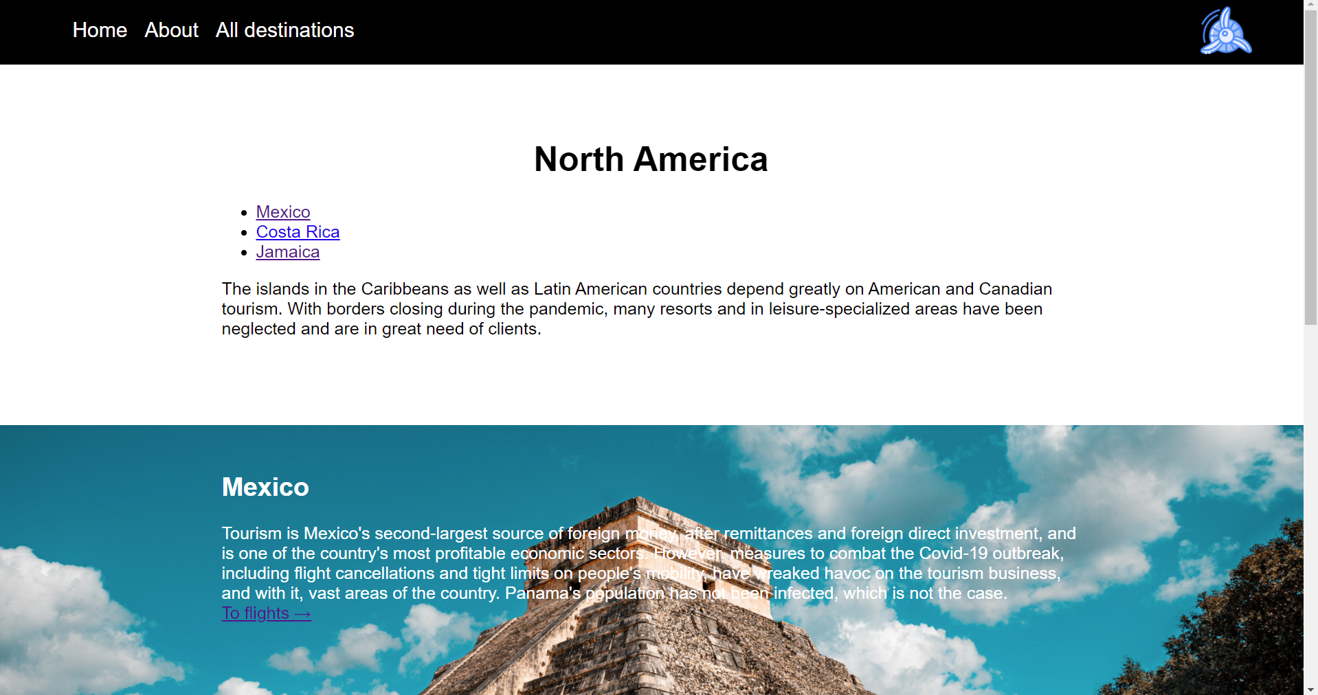This screenshot has width=1318, height=695.
Task: Click the scrollbar up arrow
Action: [1310, 5]
